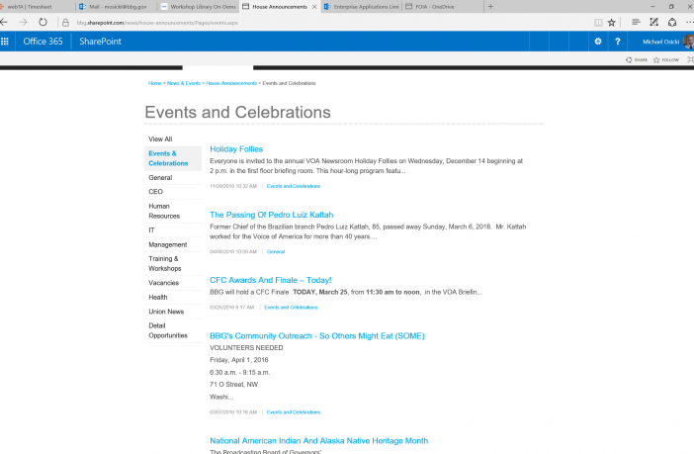Select Management in the sidebar

[168, 244]
